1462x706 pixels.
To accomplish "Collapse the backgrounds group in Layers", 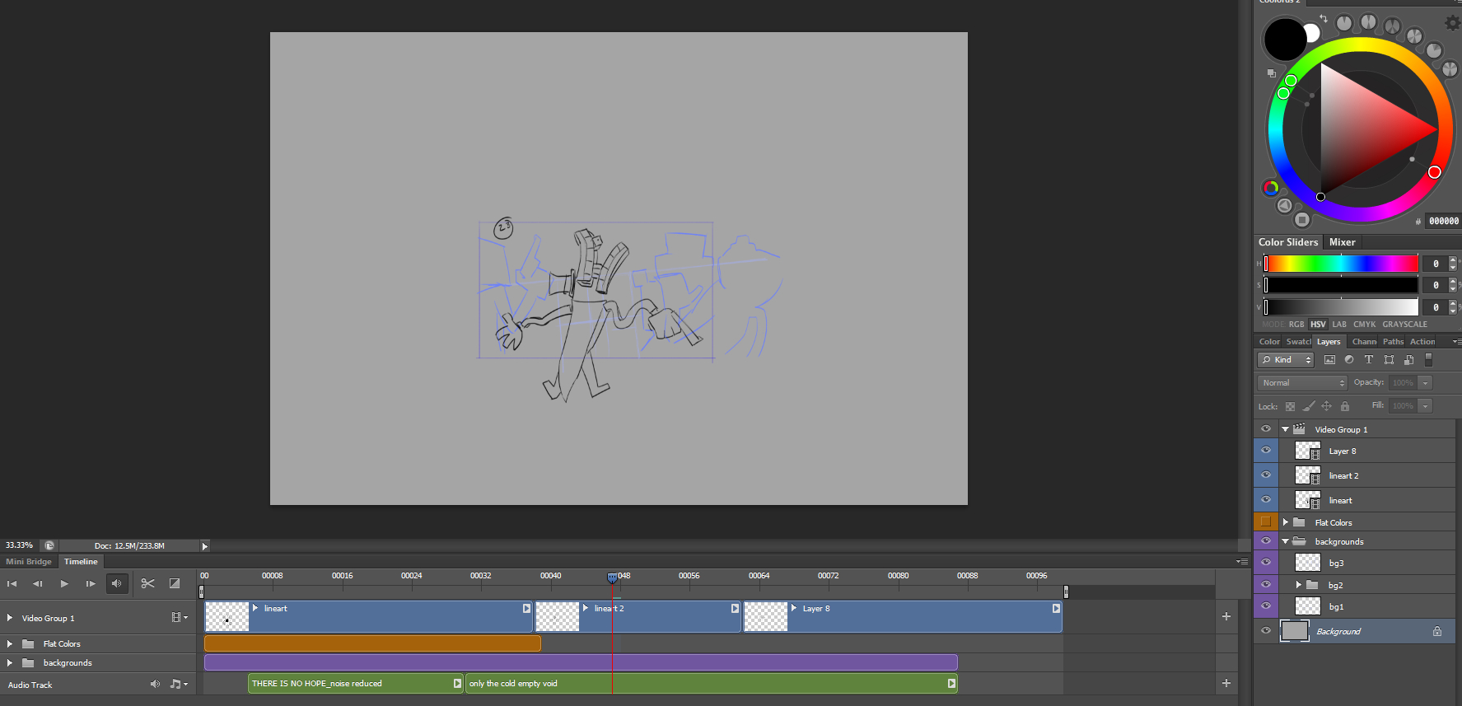I will [x=1285, y=541].
